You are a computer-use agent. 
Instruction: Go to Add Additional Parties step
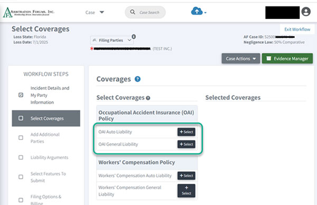(45, 138)
